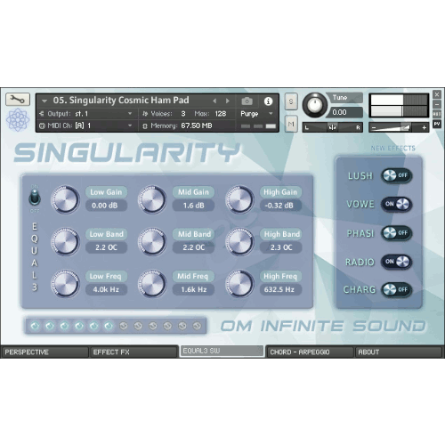Click the High Gain knob
This screenshot has height=445, width=445.
[239, 199]
